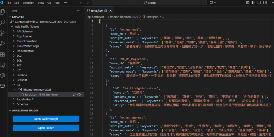This screenshot has width=274, height=137.
Task: Open the Go menu
Action: (x=49, y=3)
